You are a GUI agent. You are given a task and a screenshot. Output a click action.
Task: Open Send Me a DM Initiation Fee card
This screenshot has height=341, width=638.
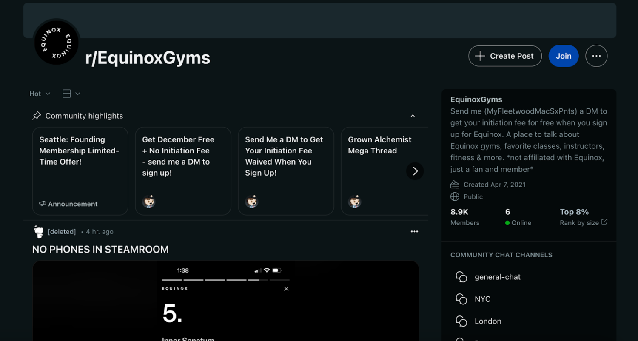click(286, 171)
